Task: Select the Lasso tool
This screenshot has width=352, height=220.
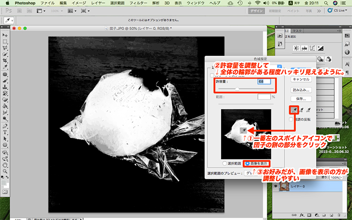Action: (x=5, y=48)
